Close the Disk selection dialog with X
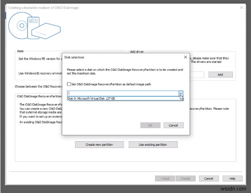The height and width of the screenshot is (193, 251). click(x=185, y=57)
